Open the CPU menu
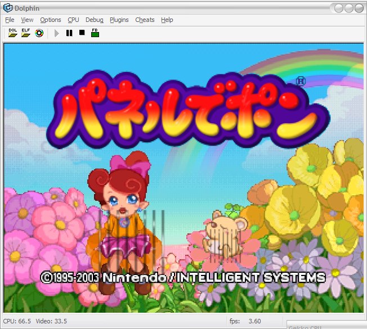This screenshot has width=367, height=329. click(x=73, y=20)
